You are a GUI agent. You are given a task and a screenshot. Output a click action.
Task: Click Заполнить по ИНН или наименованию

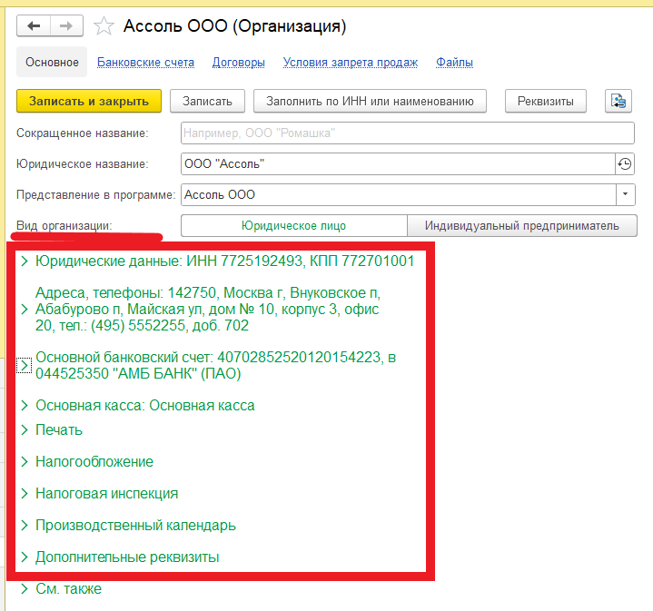[x=370, y=101]
